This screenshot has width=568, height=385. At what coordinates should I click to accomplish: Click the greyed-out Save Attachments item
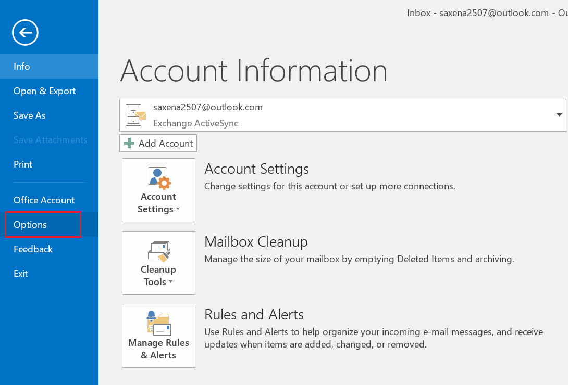pos(51,140)
